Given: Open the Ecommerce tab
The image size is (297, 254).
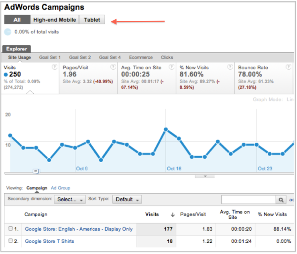Looking at the screenshot, I should pyautogui.click(x=141, y=57).
